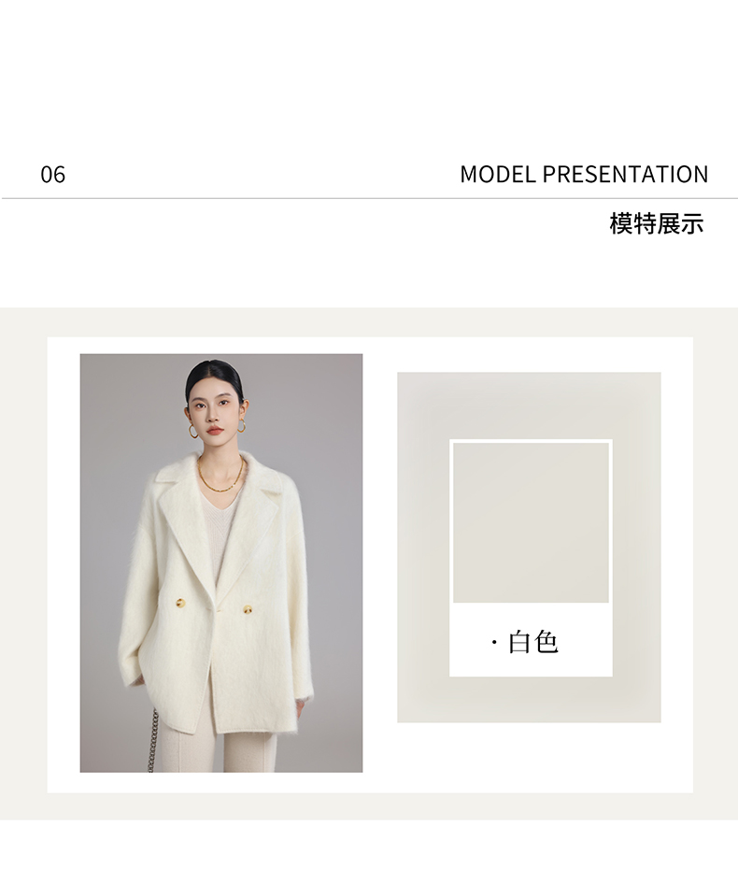Image resolution: width=738 pixels, height=869 pixels.
Task: Click the metal chain bag strap
Action: 152,740
